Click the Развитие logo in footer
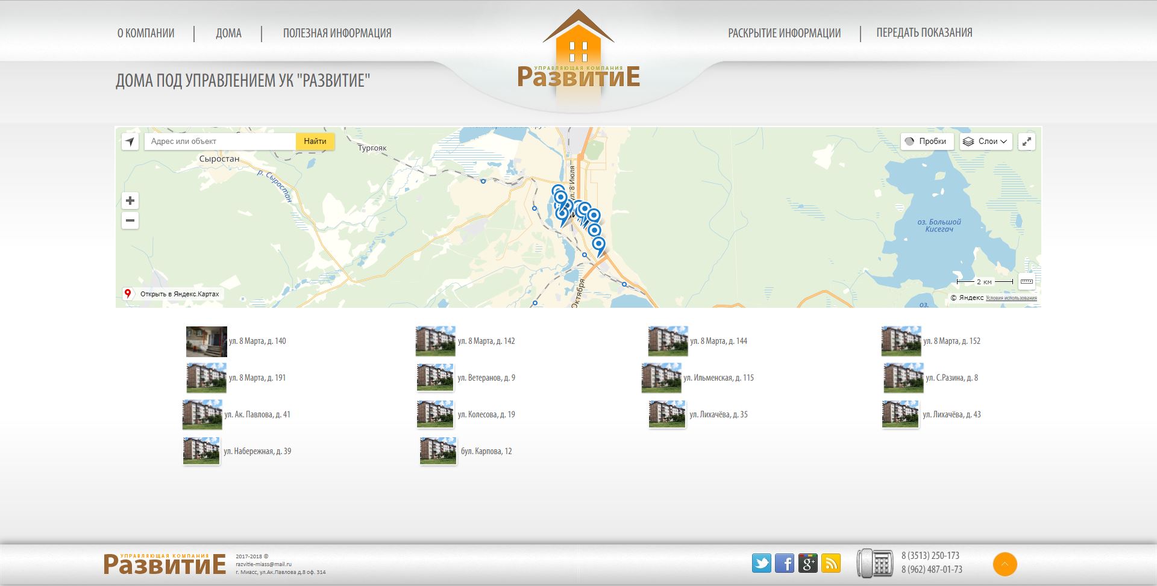This screenshot has height=586, width=1157. click(165, 564)
